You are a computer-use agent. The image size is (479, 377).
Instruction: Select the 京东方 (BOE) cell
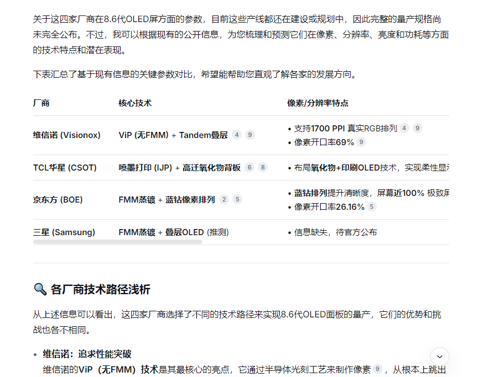(58, 200)
